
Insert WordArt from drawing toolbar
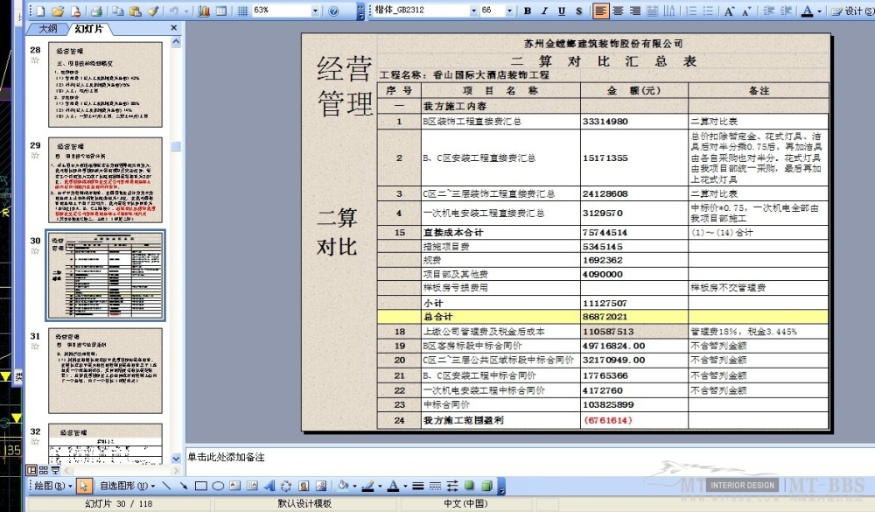268,486
